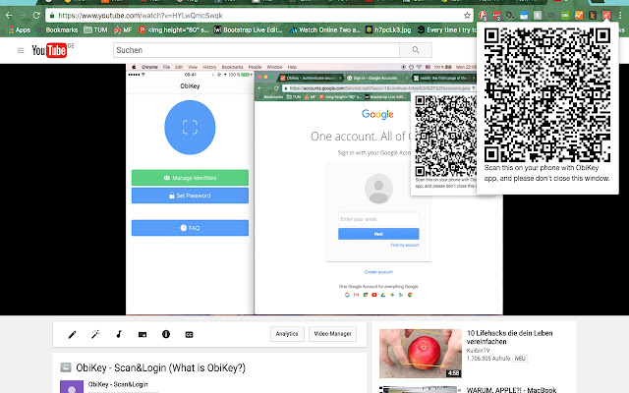Click the Apps bookmark shortcut
This screenshot has width=629, height=393.
tap(19, 29)
